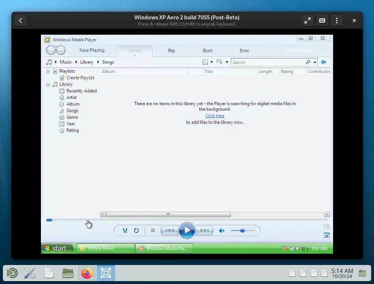
Task: Open the Sync tab
Action: coord(244,50)
